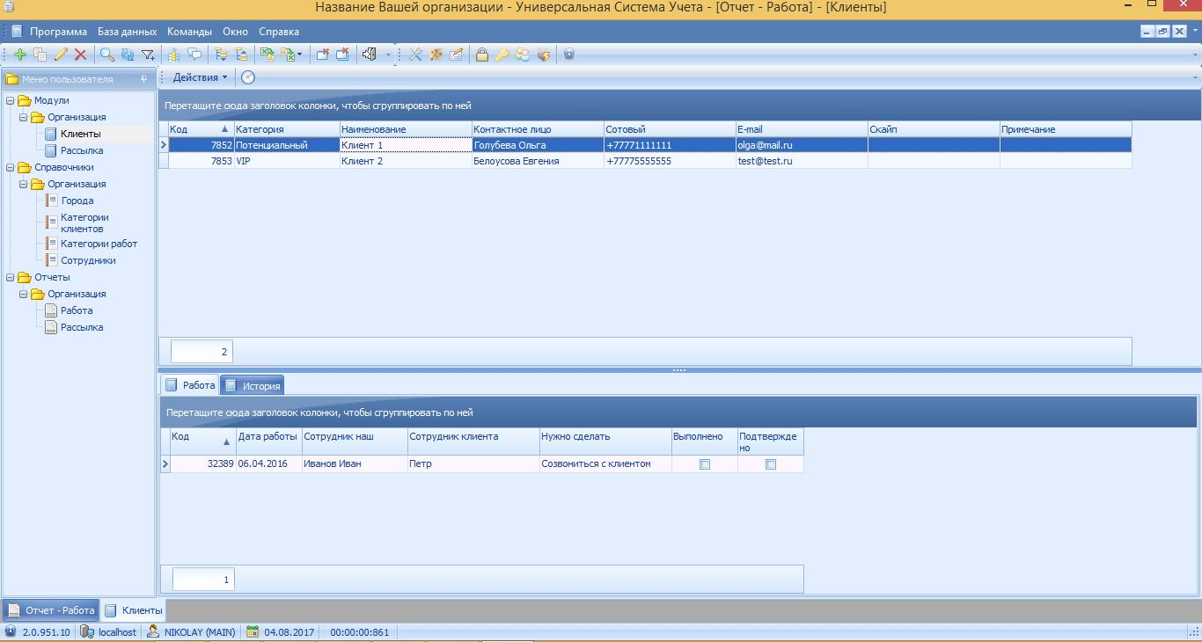Open the Справка menu
The height and width of the screenshot is (642, 1202).
click(x=279, y=31)
